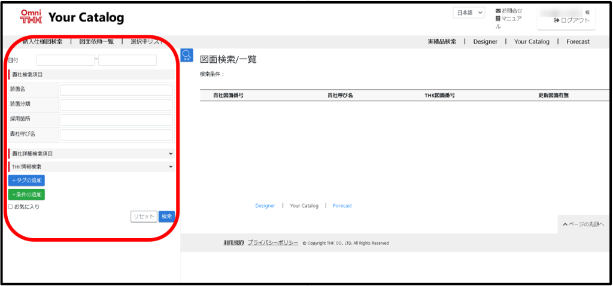Viewport: 613px width, 286px height.
Task: Click the 貴社呼び名 column header
Action: (x=341, y=95)
